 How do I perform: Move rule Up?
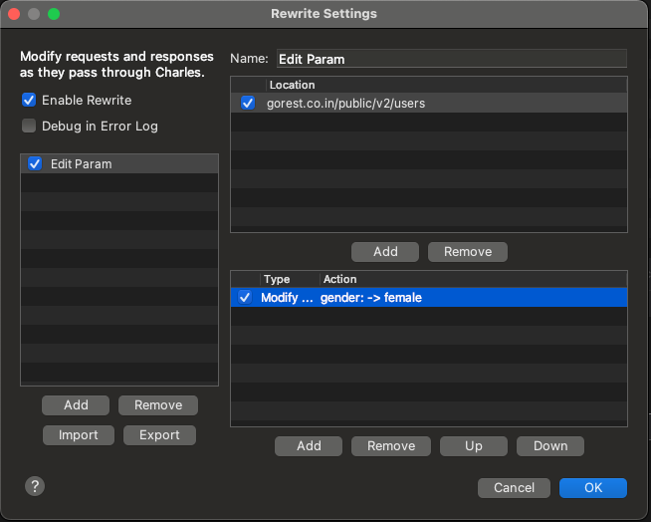(x=474, y=446)
